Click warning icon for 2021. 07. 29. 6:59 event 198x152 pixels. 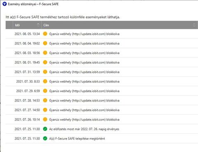(45, 91)
